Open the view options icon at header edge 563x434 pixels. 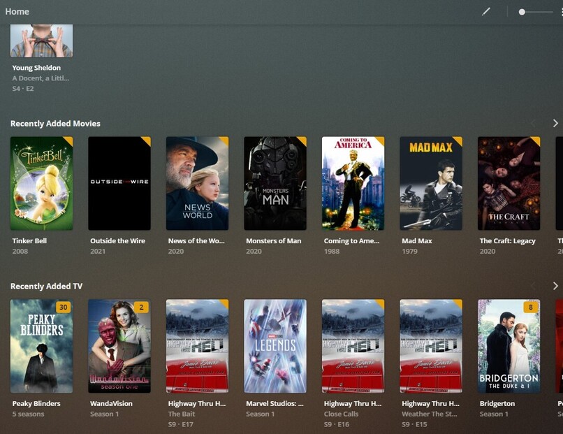(561, 12)
